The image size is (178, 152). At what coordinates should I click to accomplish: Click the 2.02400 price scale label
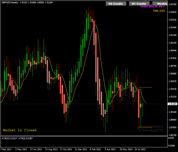coord(173,27)
